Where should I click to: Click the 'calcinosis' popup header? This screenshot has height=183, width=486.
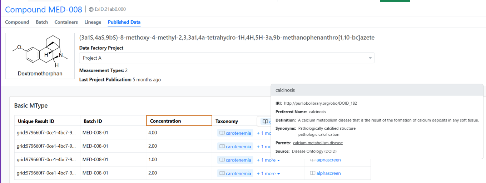click(377, 90)
